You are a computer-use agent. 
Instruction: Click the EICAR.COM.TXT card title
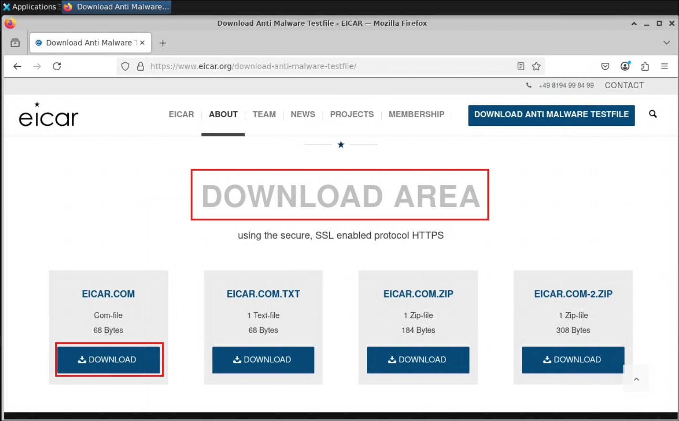click(x=263, y=294)
